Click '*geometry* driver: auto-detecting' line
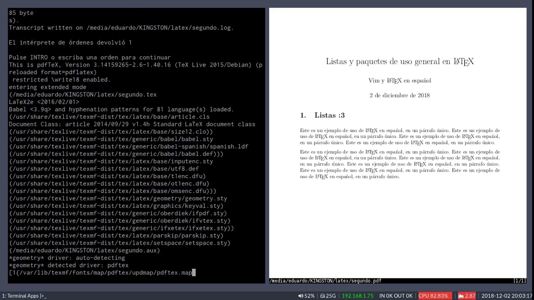Viewport: 534px width, 300px height. click(x=67, y=258)
